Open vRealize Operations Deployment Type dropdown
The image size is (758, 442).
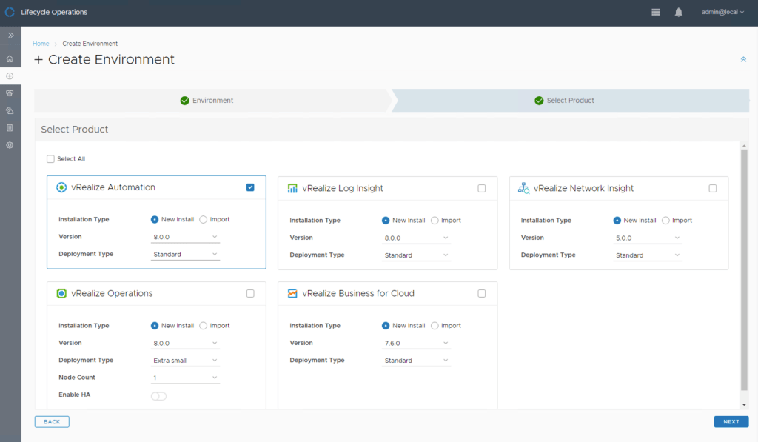click(x=185, y=361)
